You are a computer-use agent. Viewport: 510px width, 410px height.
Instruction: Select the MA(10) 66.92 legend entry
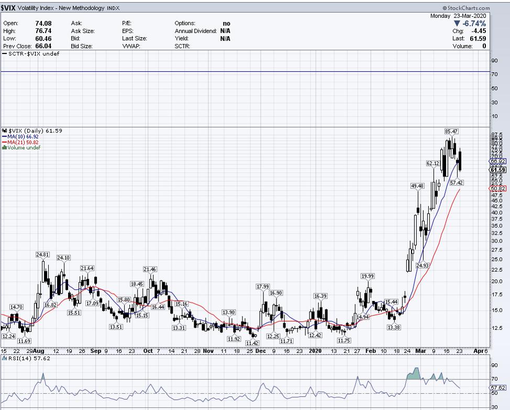pos(23,136)
